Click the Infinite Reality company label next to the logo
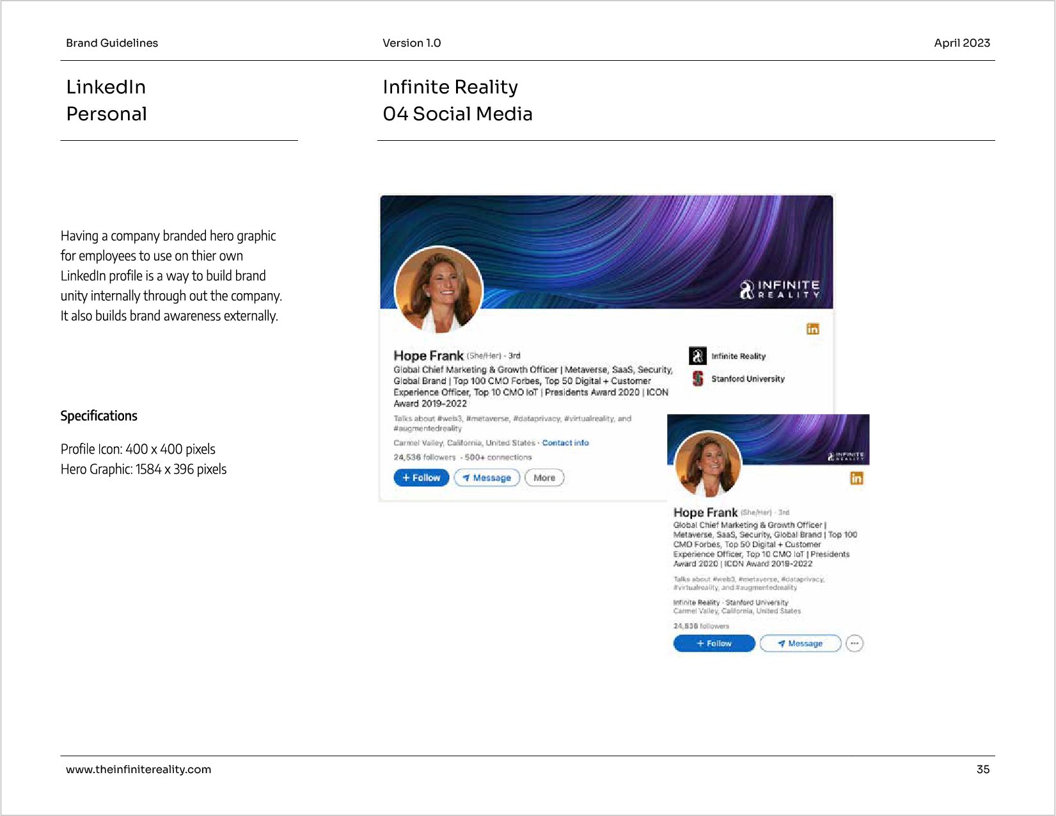 pyautogui.click(x=738, y=356)
